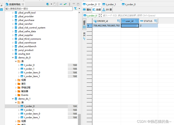Click the navigator scroll up arrow
174x125 pixels.
click(x=79, y=13)
